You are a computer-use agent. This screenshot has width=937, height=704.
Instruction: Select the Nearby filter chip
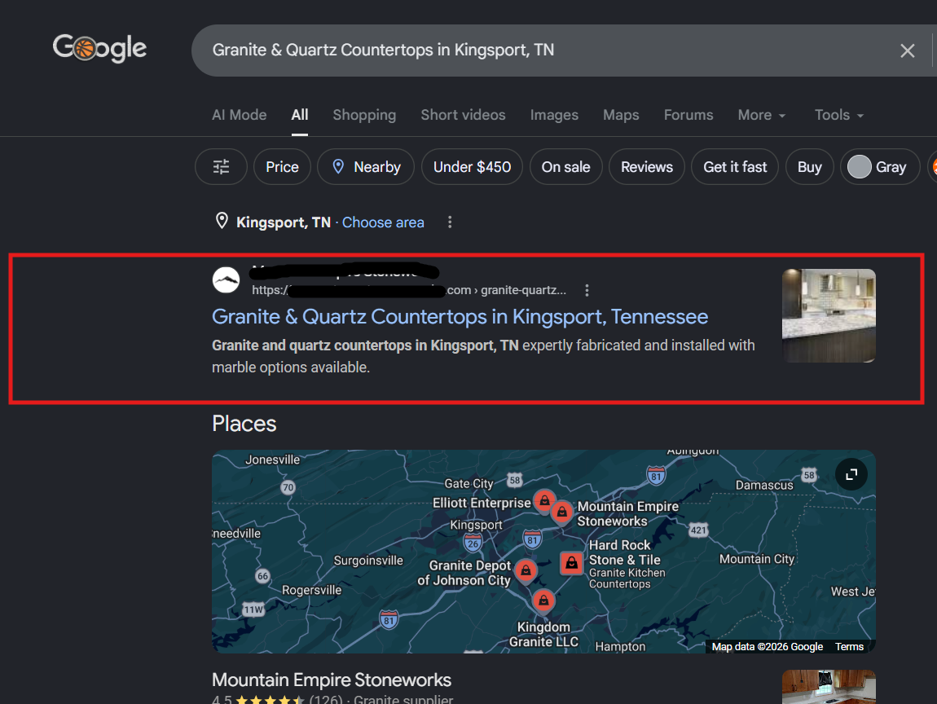[x=366, y=167]
